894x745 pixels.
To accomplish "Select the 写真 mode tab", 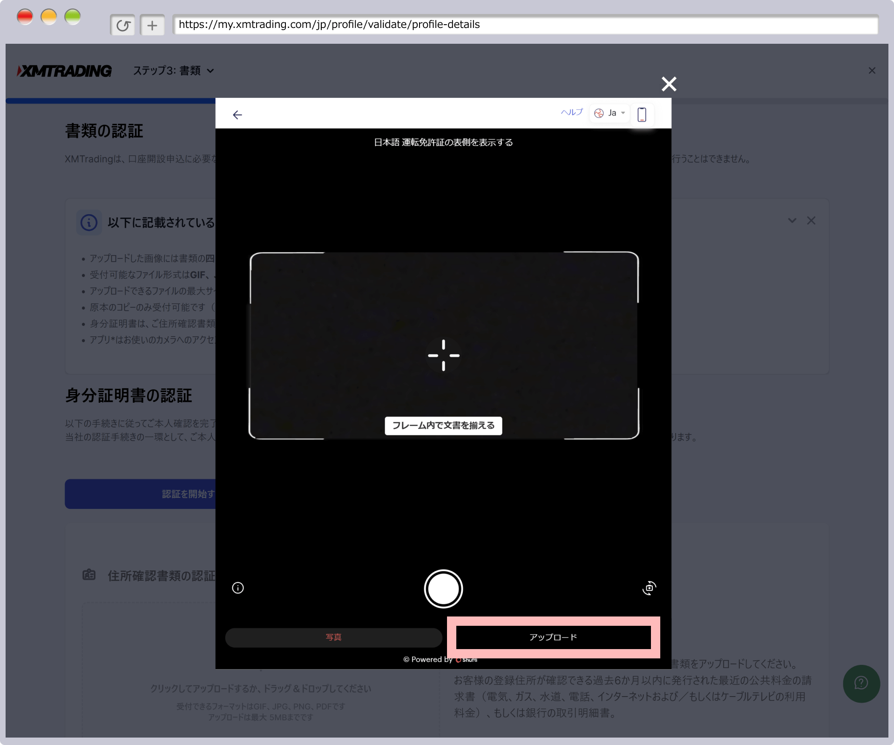I will click(333, 637).
